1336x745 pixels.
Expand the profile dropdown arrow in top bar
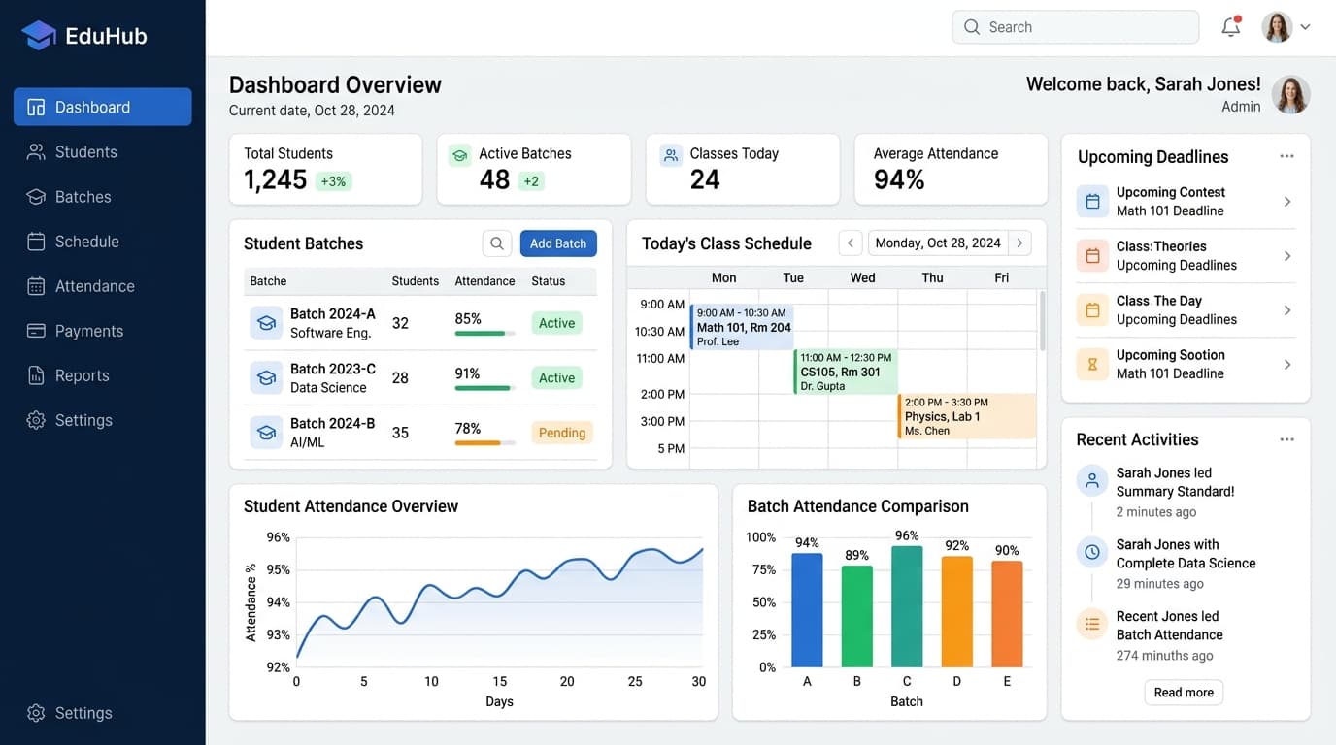coord(1305,27)
